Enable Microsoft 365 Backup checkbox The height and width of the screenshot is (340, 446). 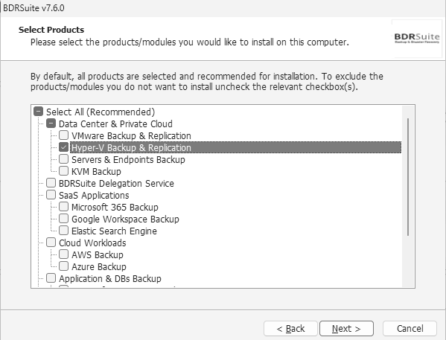64,207
